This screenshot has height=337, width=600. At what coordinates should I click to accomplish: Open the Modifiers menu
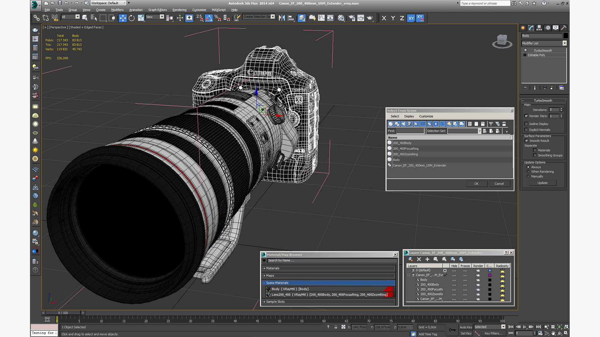(x=117, y=10)
